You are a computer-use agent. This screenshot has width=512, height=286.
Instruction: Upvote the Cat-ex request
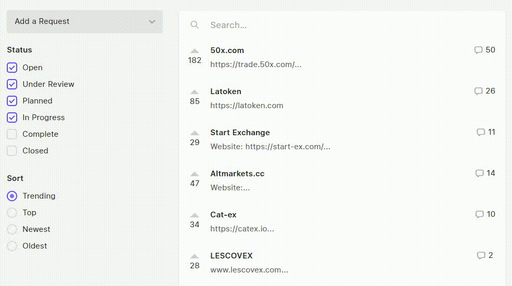pos(195,215)
